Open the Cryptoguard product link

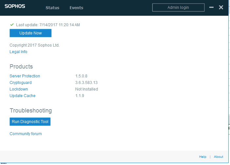point(20,83)
